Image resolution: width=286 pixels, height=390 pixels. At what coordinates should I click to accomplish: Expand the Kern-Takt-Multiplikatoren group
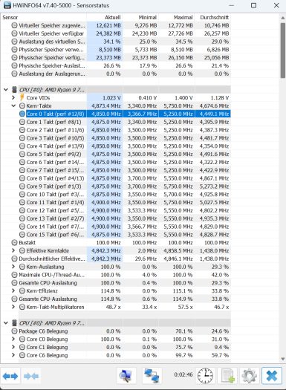point(13,307)
